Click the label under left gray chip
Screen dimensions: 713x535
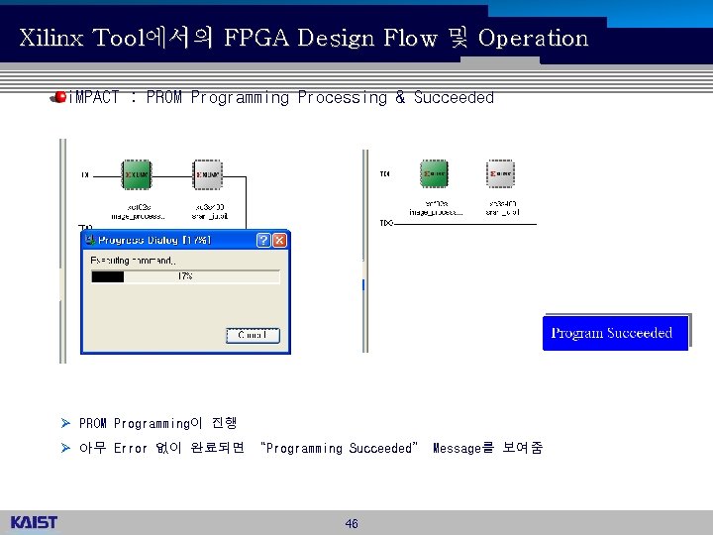pos(210,212)
